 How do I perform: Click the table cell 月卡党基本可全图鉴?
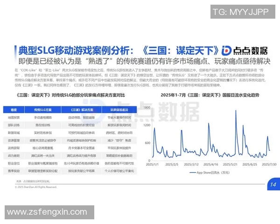(81, 148)
